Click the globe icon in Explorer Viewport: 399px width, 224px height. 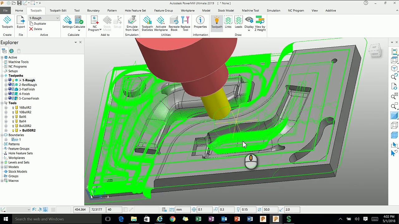pos(12,51)
